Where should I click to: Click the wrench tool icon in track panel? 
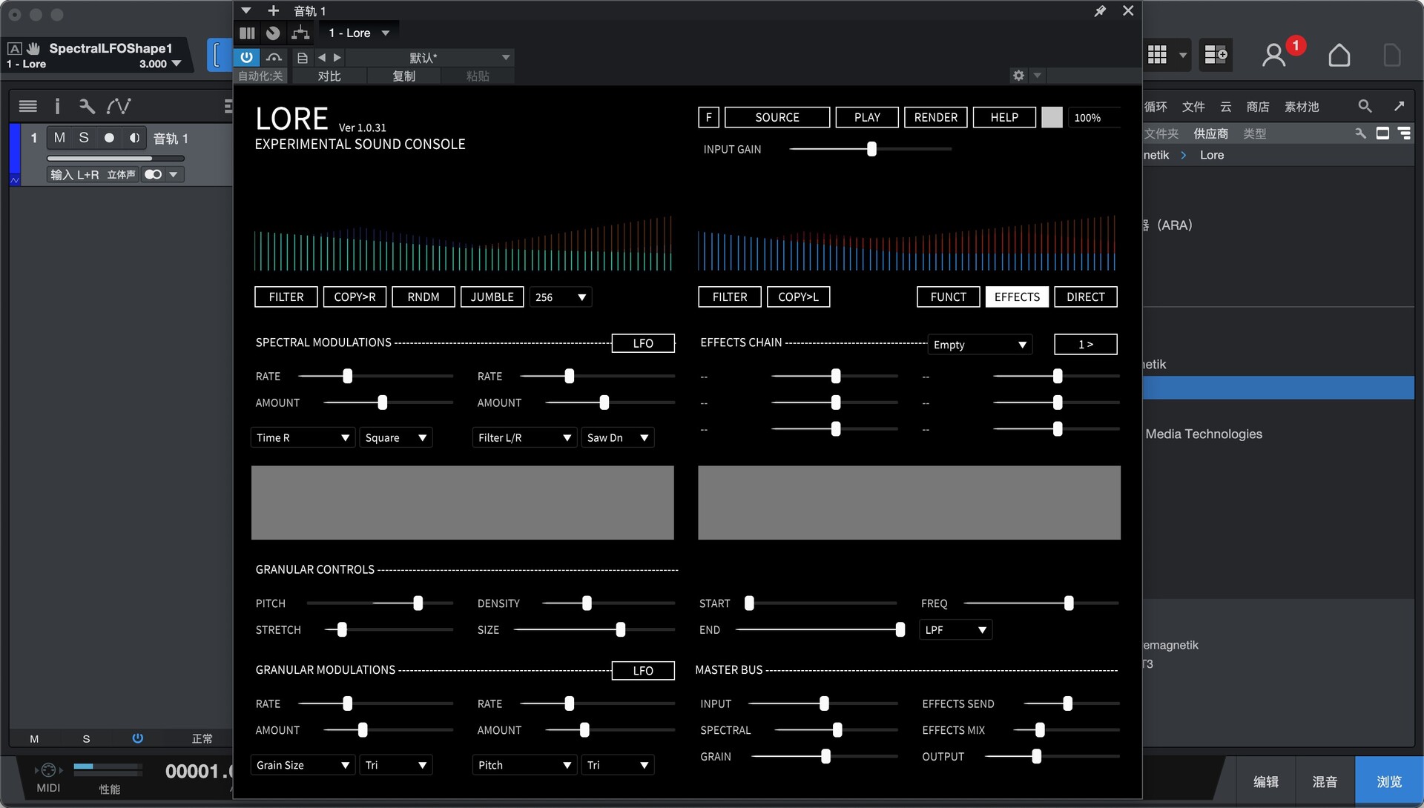(87, 106)
